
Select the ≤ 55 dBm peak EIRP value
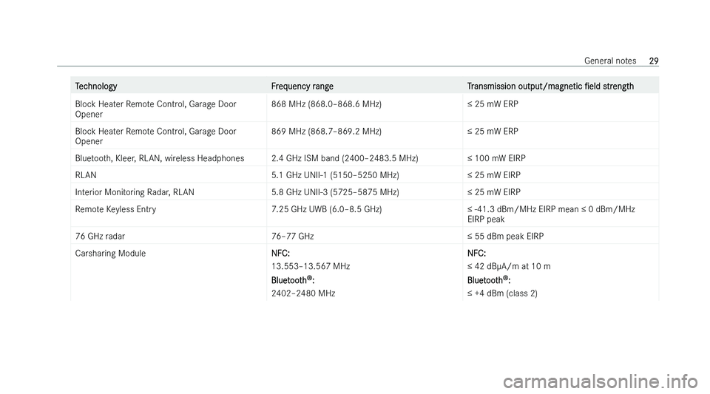pos(505,236)
